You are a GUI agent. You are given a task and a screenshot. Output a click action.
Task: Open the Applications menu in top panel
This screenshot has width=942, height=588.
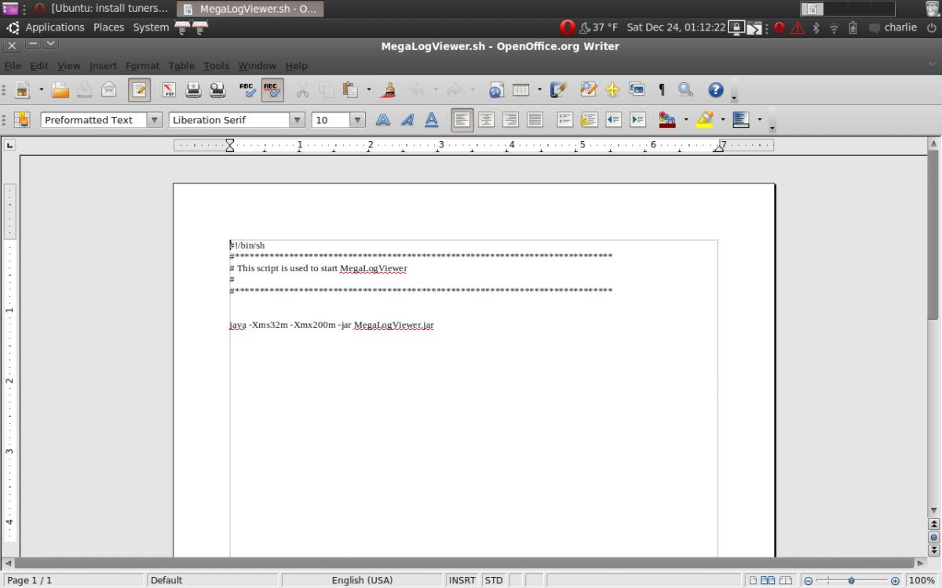[x=54, y=27]
